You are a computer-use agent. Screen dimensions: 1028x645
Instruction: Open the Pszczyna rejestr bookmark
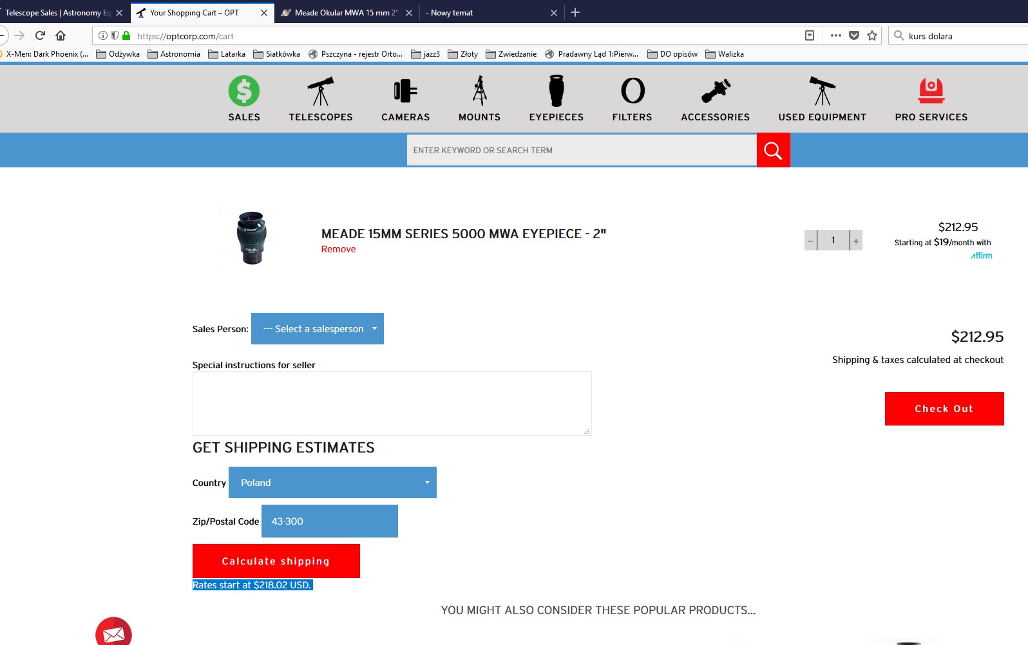point(356,54)
